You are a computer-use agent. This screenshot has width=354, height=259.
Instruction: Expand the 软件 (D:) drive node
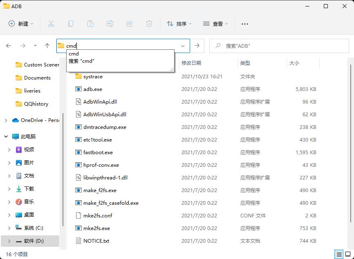[x=9, y=241]
